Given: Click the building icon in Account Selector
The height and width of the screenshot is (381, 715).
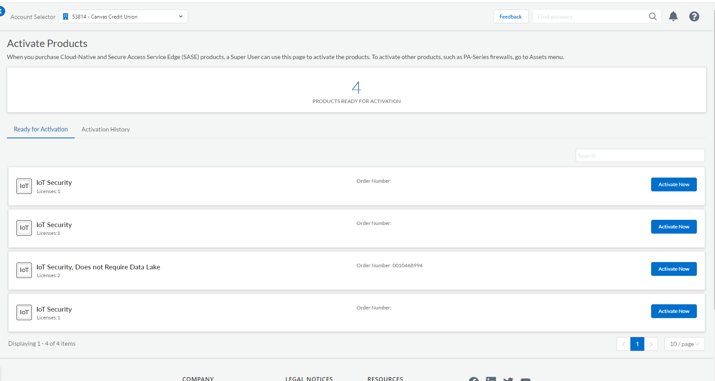Looking at the screenshot, I should point(66,16).
